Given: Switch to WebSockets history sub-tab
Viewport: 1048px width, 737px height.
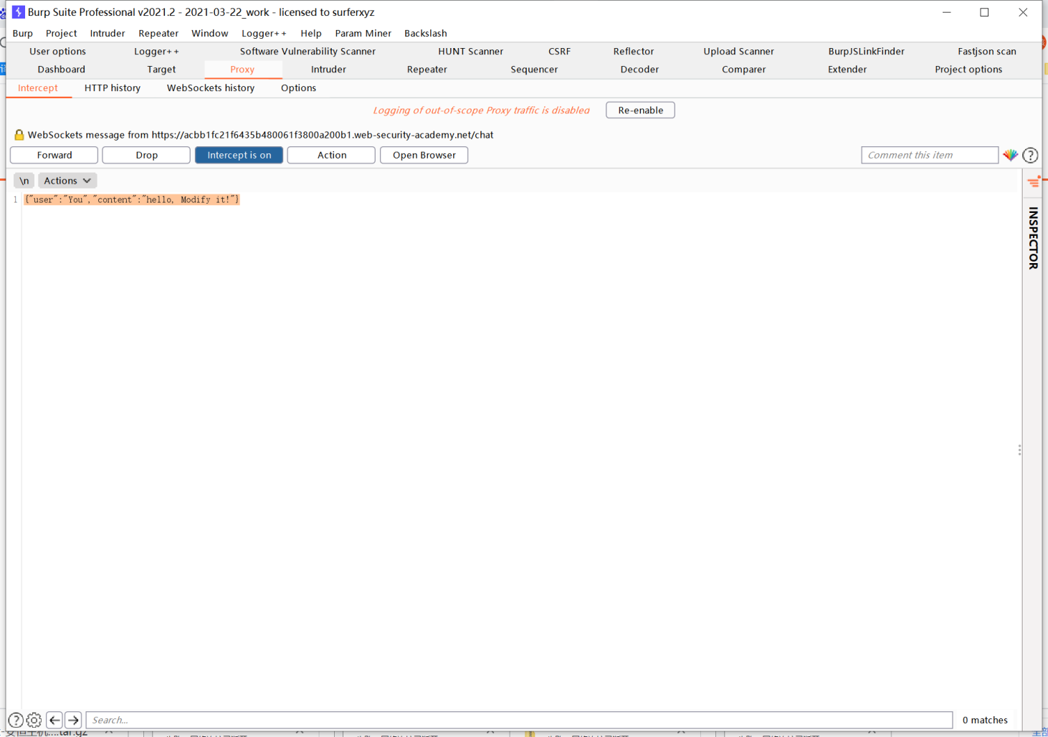Looking at the screenshot, I should point(211,88).
